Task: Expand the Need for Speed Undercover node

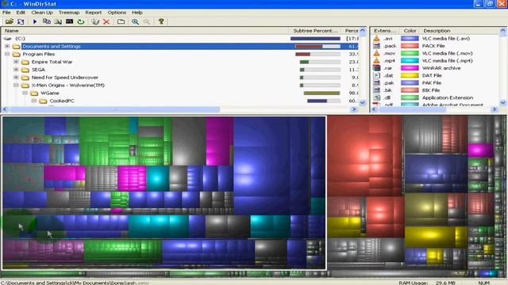Action: click(x=16, y=78)
